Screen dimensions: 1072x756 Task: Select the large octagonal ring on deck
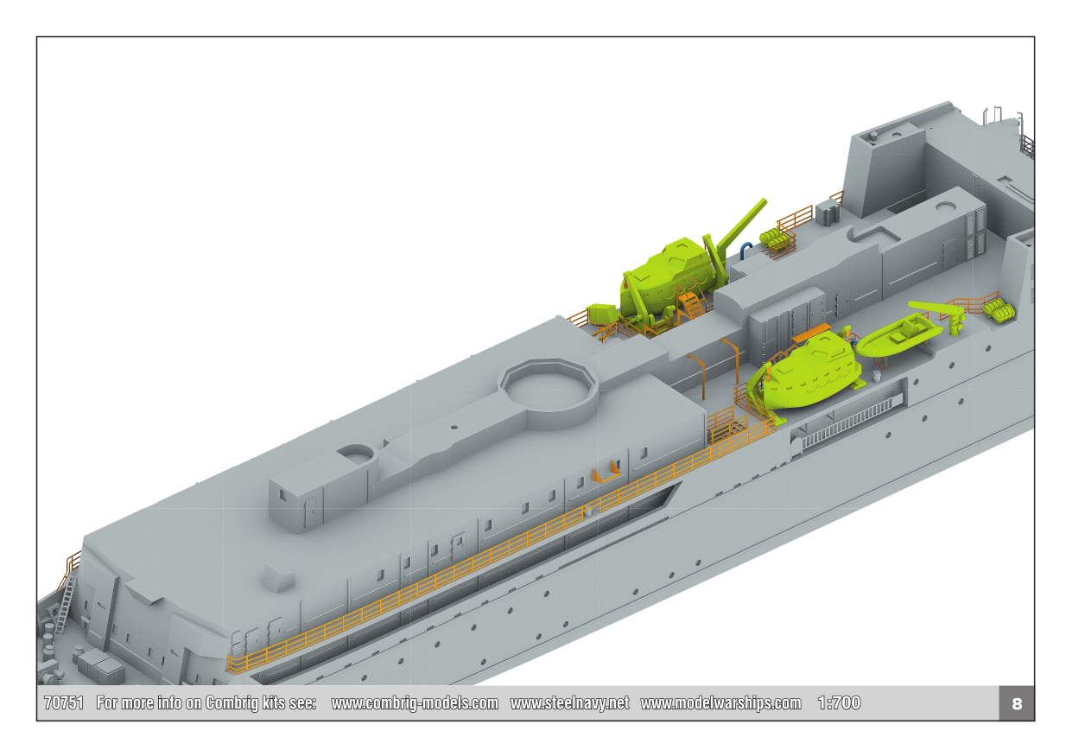pos(549,391)
